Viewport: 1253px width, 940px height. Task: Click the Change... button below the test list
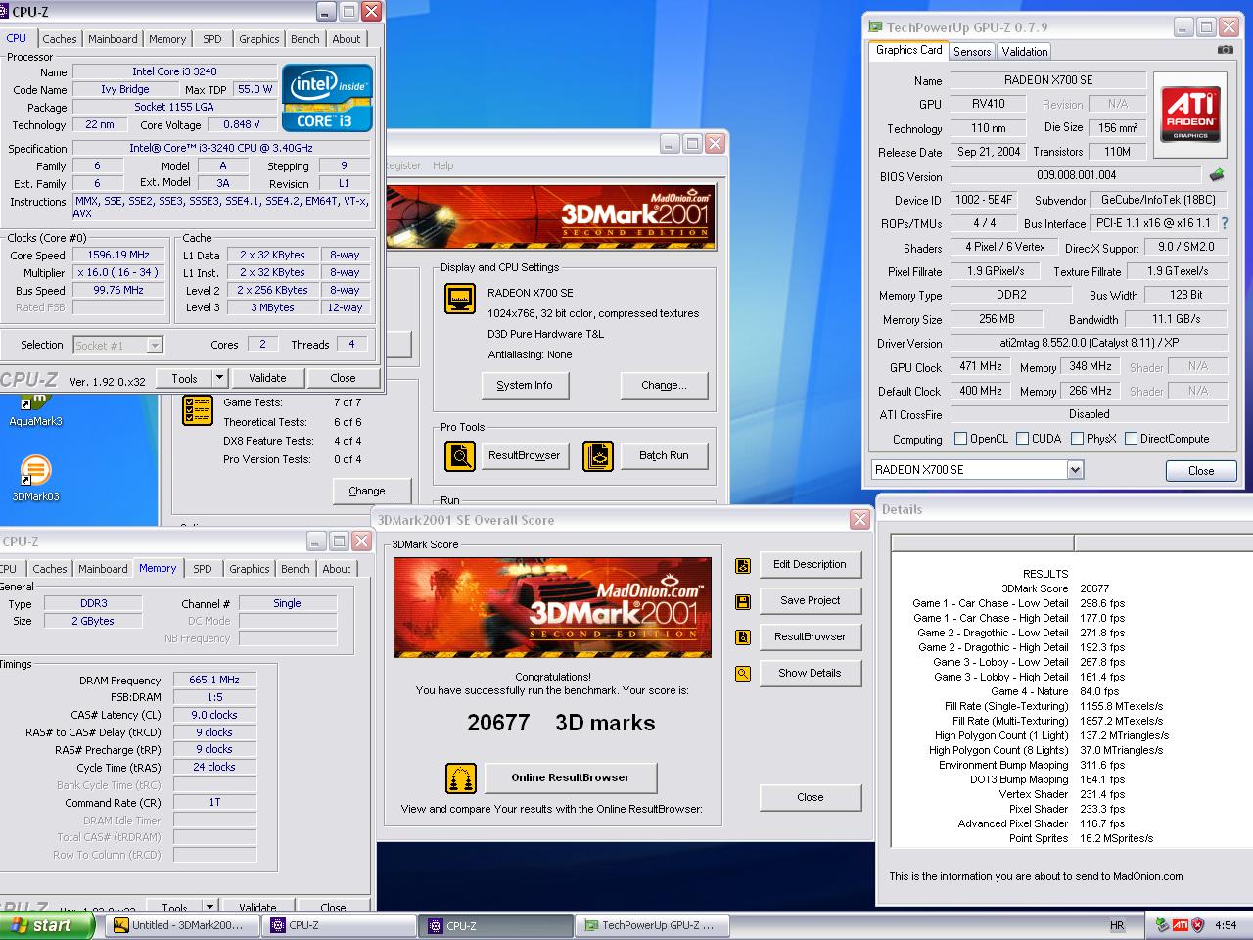pos(371,492)
